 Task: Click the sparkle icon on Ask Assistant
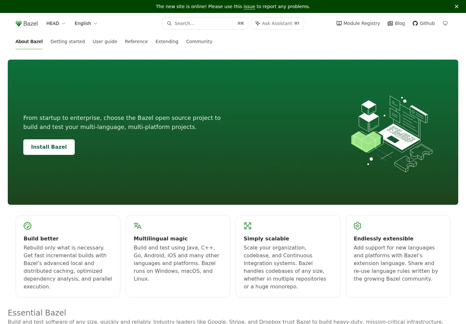tap(258, 23)
